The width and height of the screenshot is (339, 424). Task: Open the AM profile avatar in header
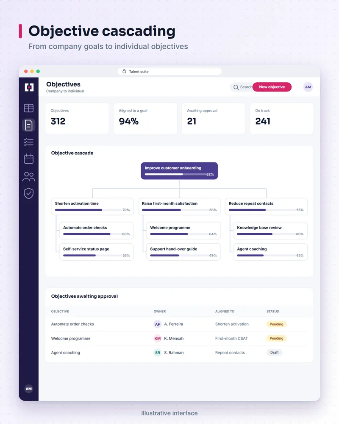pos(308,87)
